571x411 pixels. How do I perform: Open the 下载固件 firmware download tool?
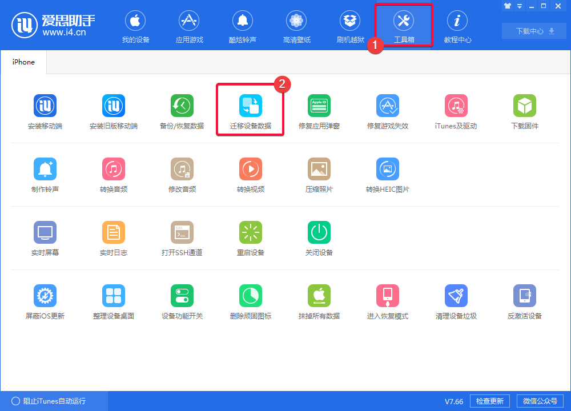coord(524,105)
